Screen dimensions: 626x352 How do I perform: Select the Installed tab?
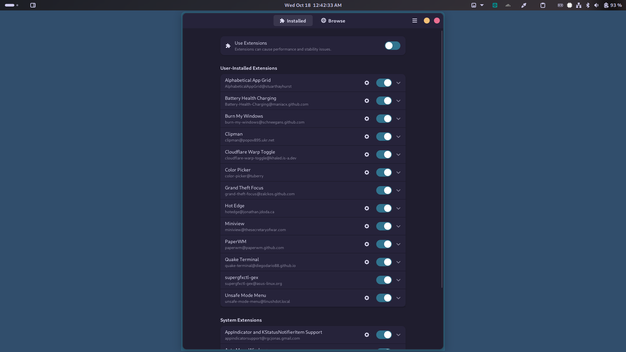(293, 21)
